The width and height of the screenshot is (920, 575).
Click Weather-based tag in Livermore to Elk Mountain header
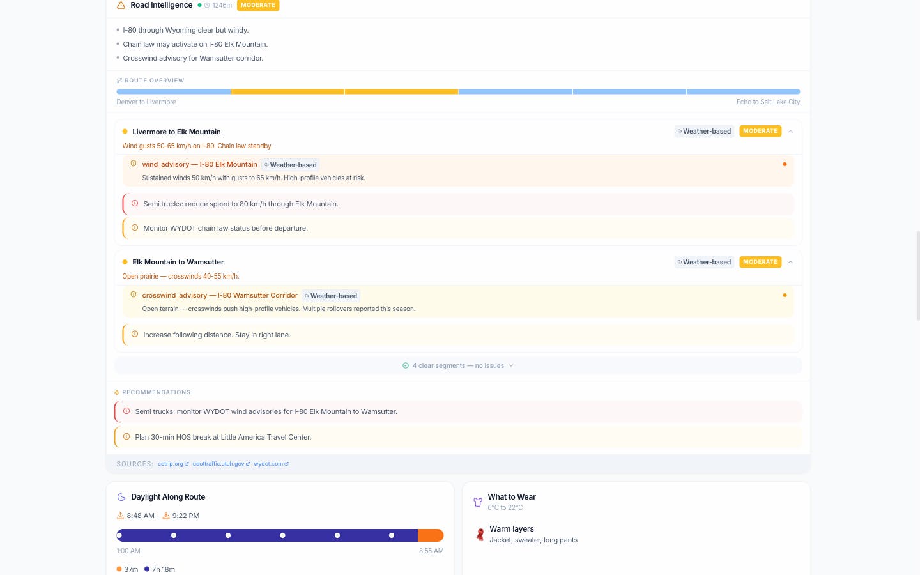(704, 131)
